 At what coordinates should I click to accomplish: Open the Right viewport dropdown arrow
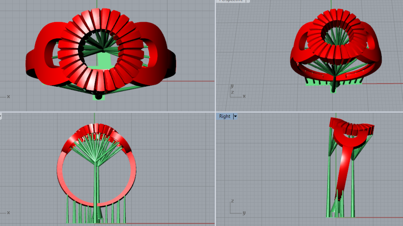[235, 116]
